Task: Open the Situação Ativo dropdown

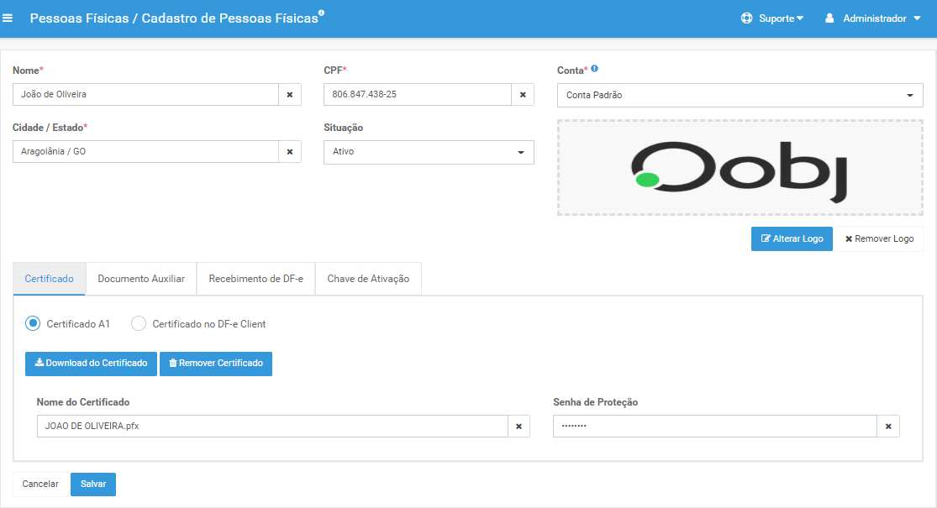Action: tap(429, 152)
